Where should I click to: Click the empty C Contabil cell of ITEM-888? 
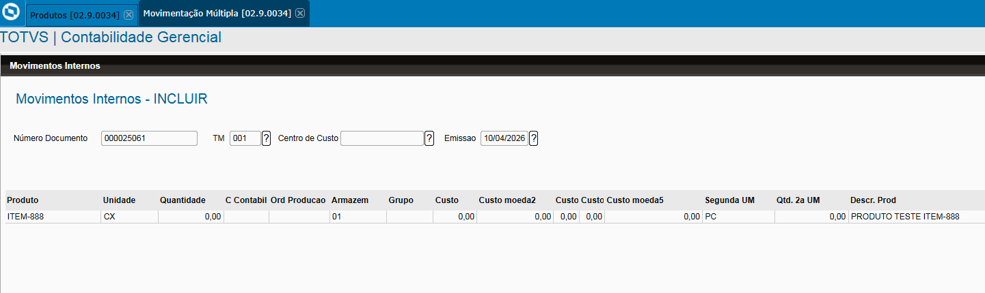pyautogui.click(x=246, y=217)
